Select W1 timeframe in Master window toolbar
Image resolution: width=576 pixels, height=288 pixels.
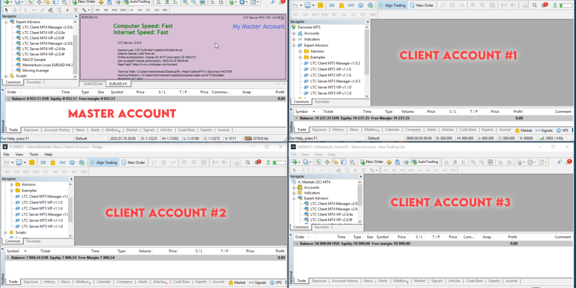pyautogui.click(x=157, y=10)
